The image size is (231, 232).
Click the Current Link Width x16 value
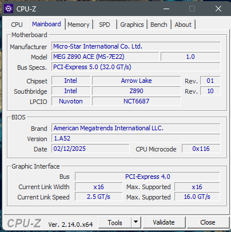99,187
